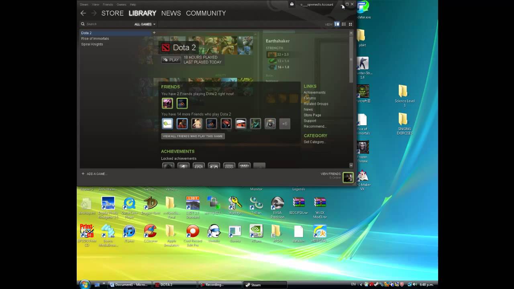Open the iTunes desktop icon

pyautogui.click(x=129, y=234)
